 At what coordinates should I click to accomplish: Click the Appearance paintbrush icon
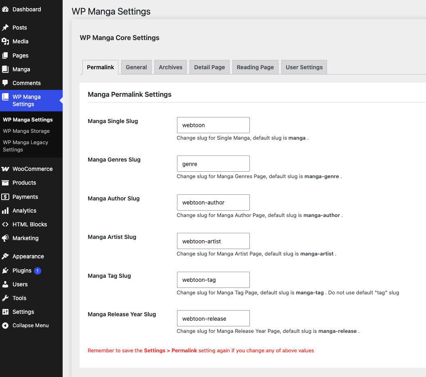point(5,256)
